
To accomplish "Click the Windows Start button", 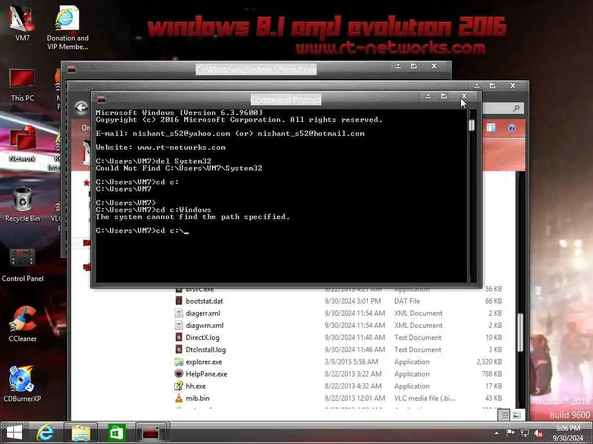I will 14,432.
